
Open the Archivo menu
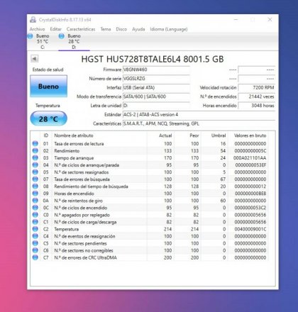tap(37, 29)
